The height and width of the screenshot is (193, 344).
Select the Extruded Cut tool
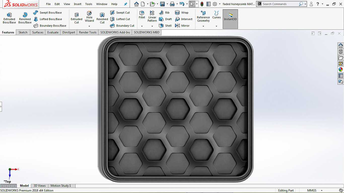pos(77,18)
